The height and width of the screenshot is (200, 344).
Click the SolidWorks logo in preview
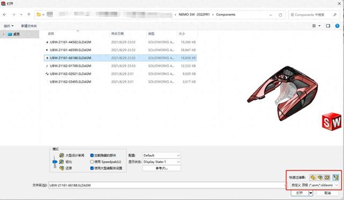[332, 122]
